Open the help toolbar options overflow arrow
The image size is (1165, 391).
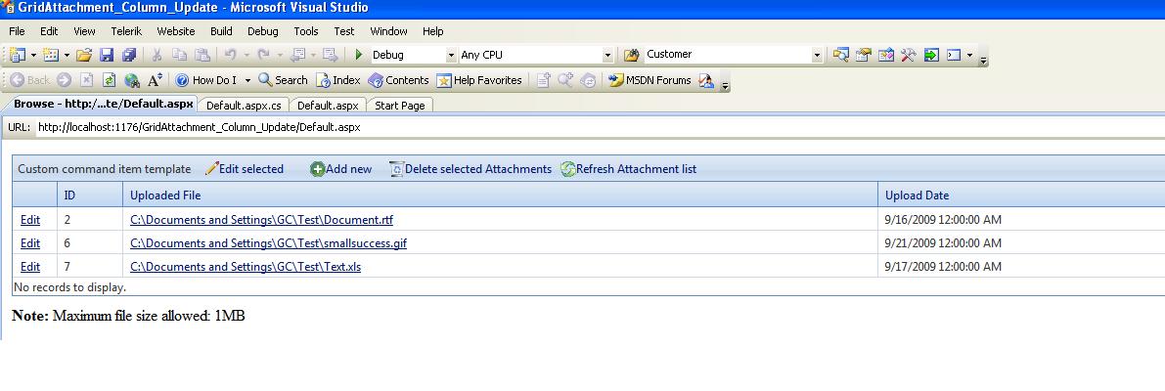(x=725, y=84)
